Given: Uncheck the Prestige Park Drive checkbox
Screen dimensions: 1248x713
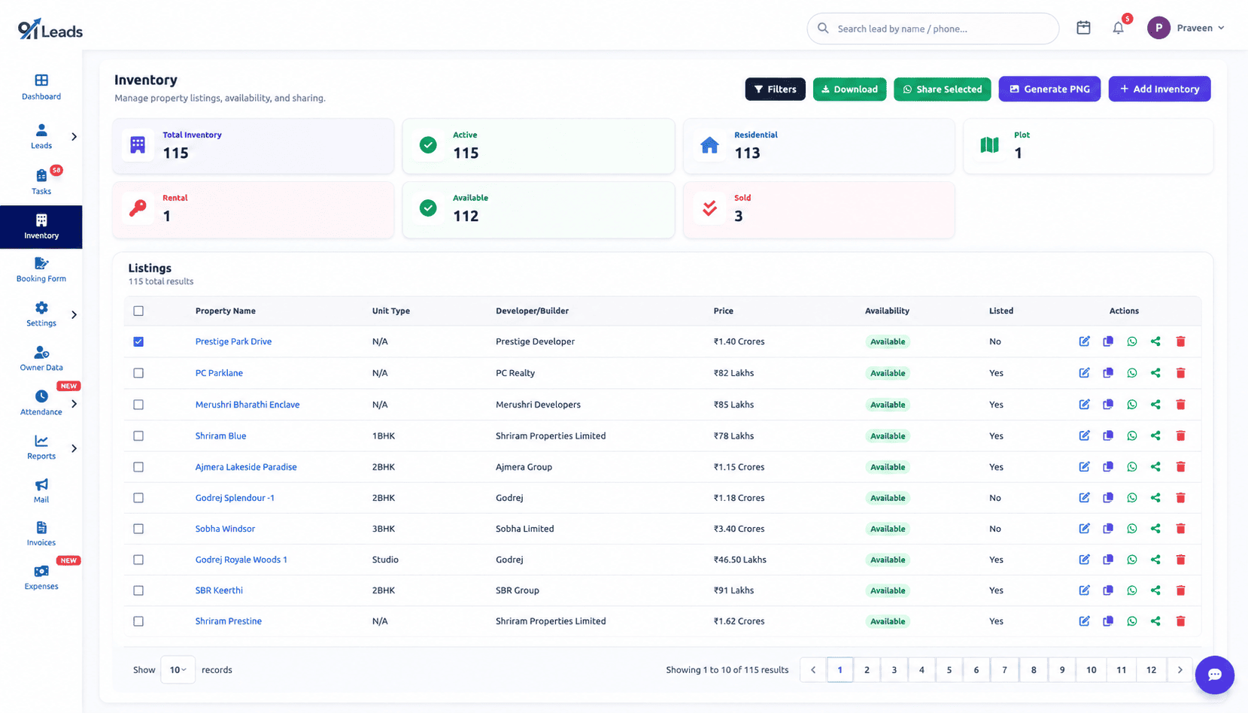Looking at the screenshot, I should click(x=138, y=341).
